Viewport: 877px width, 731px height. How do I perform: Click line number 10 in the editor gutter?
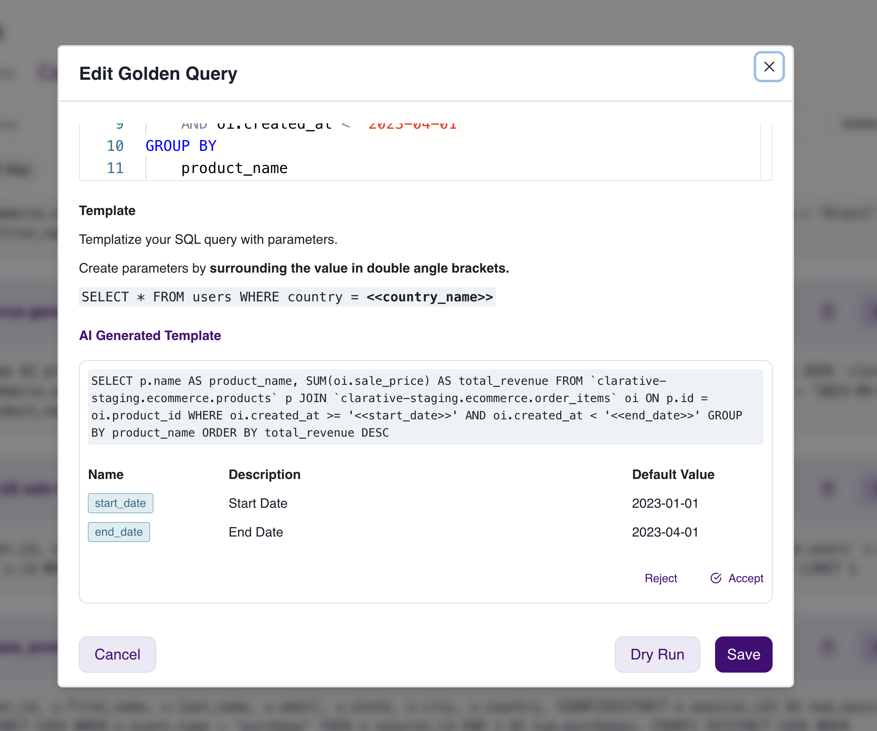click(115, 146)
